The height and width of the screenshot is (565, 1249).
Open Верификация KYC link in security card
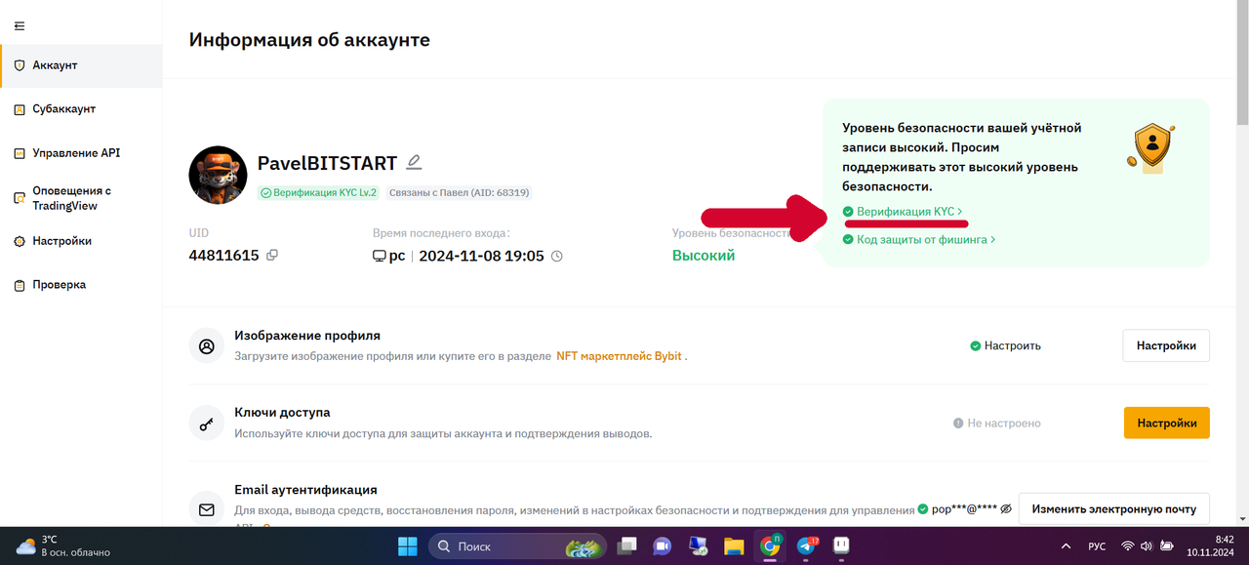coord(904,212)
